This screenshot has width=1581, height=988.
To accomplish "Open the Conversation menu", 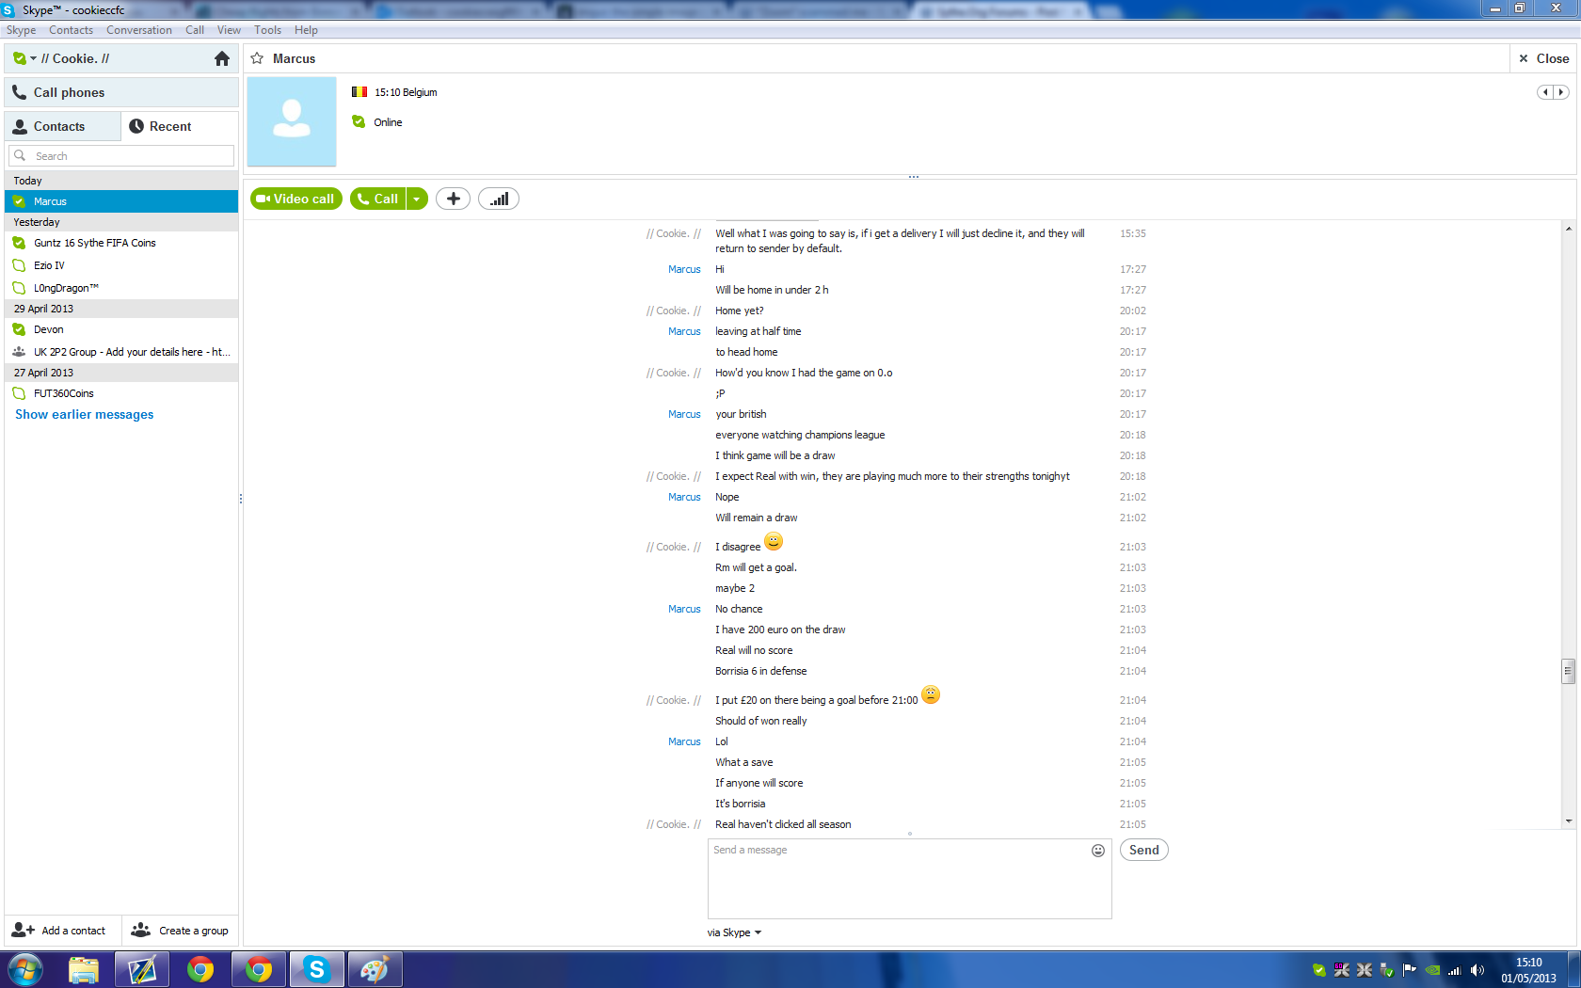I will tap(139, 30).
